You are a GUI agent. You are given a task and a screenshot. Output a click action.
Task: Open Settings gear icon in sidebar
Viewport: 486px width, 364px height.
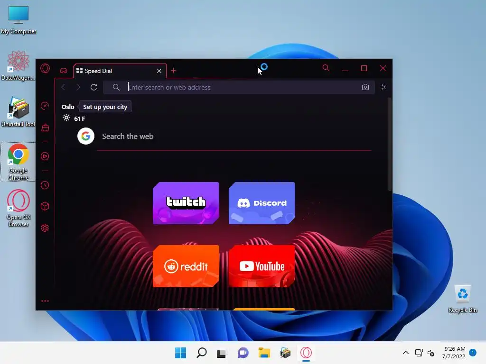pos(45,228)
